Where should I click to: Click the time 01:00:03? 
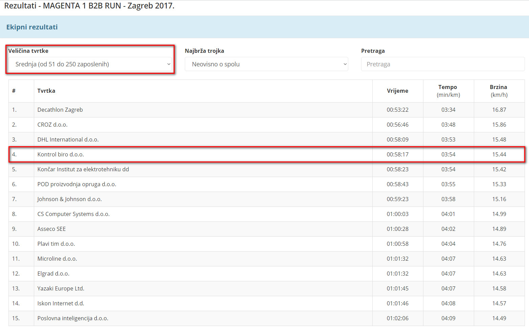398,214
